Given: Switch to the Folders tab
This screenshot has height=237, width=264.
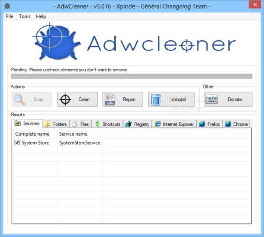Looking at the screenshot, I should tap(56, 124).
